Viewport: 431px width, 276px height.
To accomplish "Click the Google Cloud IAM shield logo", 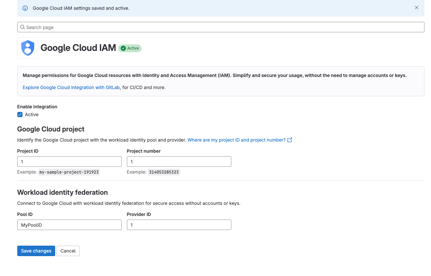I will pyautogui.click(x=28, y=48).
